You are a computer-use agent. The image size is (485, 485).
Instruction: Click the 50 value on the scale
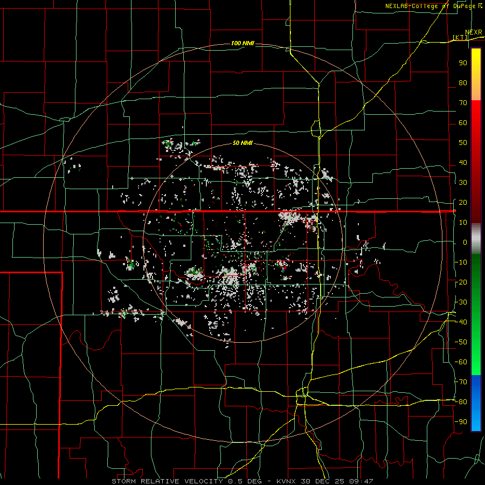coord(463,143)
